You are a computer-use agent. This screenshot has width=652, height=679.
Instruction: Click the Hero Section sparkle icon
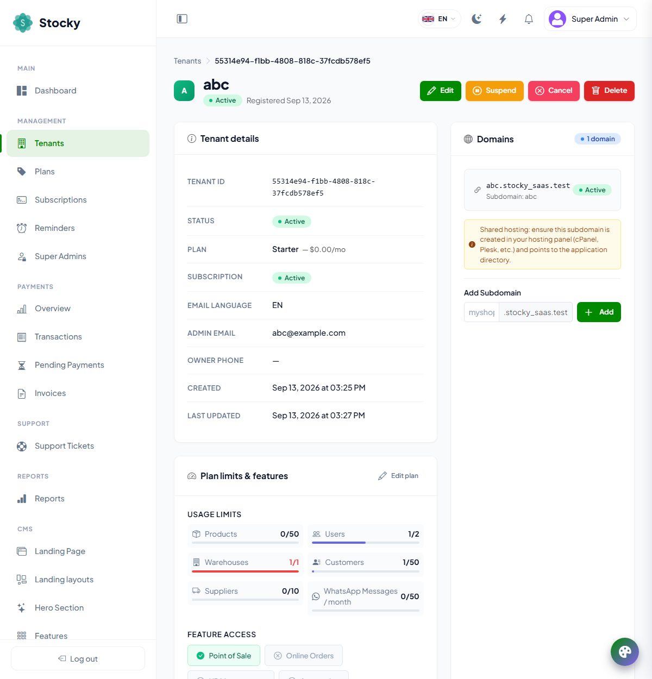pos(22,608)
